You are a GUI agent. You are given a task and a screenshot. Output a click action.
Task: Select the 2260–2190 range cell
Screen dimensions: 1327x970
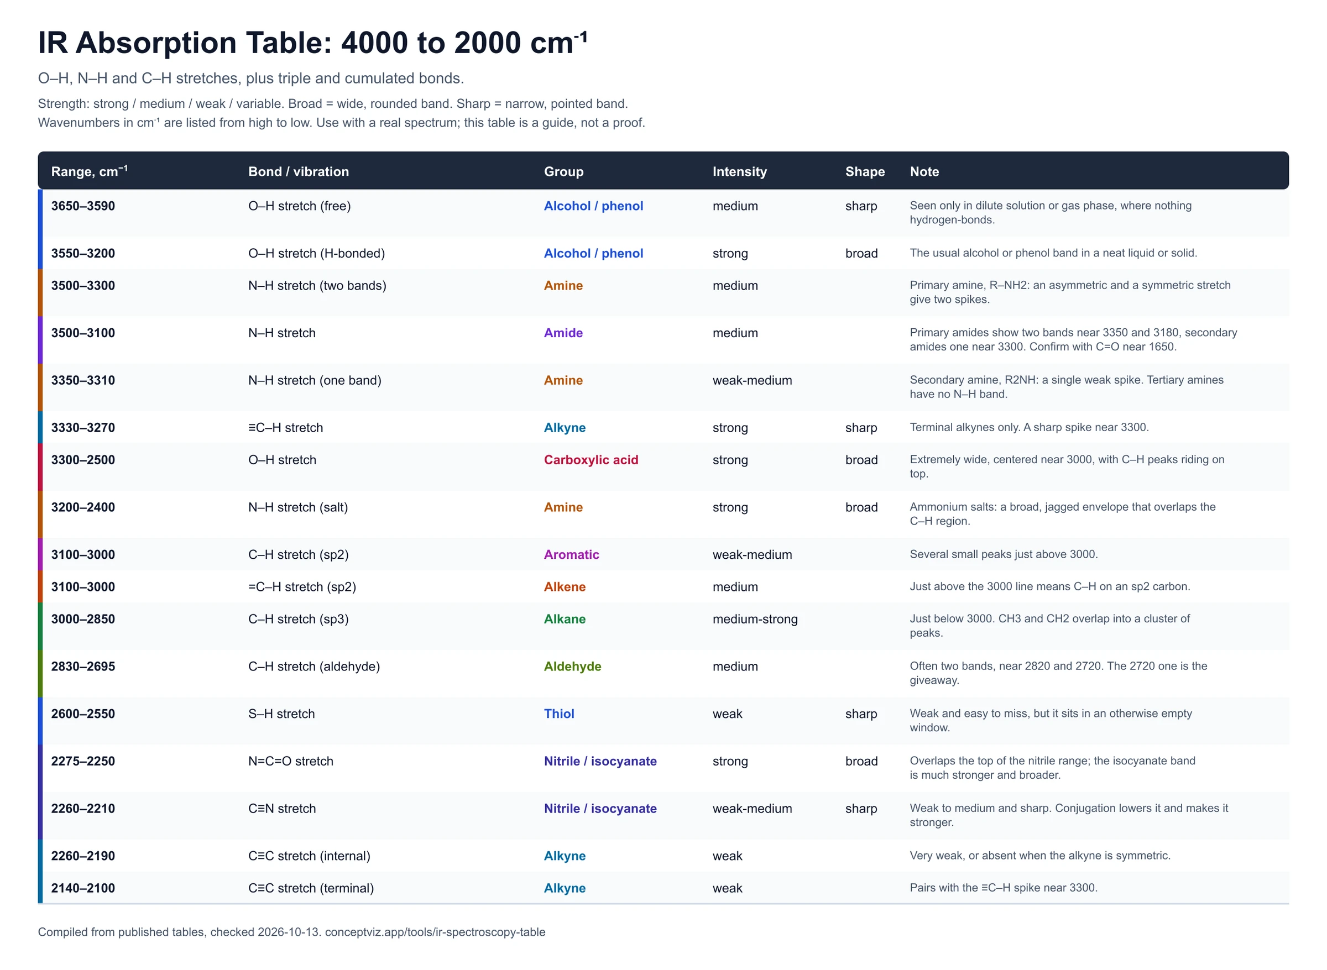(83, 856)
